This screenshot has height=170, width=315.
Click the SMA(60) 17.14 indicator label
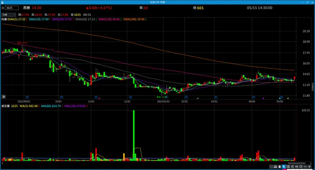click(x=85, y=19)
